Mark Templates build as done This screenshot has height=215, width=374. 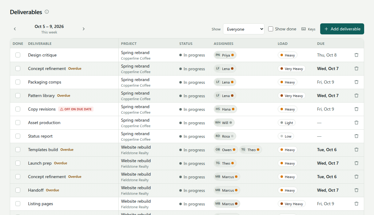click(x=18, y=150)
